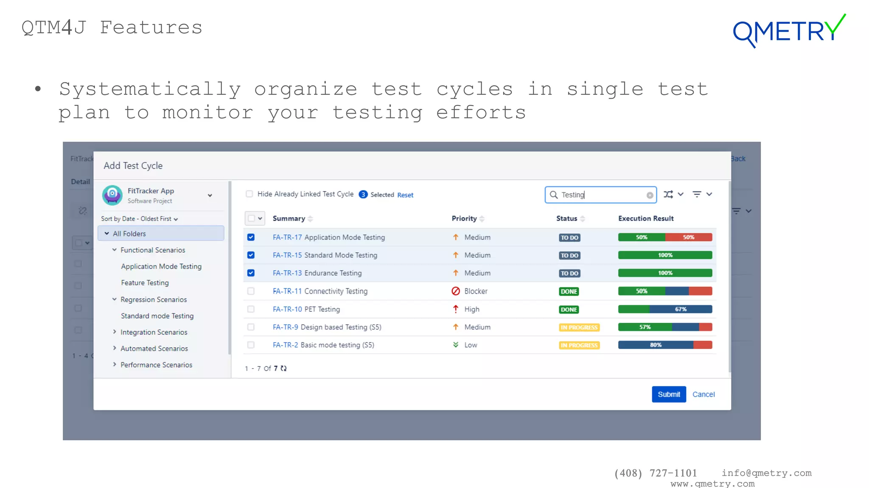869x488 pixels.
Task: Click the Low priority icon for Basic mode testing
Action: (x=456, y=345)
